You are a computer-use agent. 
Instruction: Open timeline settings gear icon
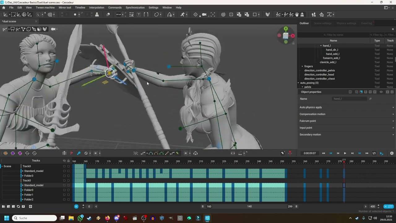coord(392,153)
